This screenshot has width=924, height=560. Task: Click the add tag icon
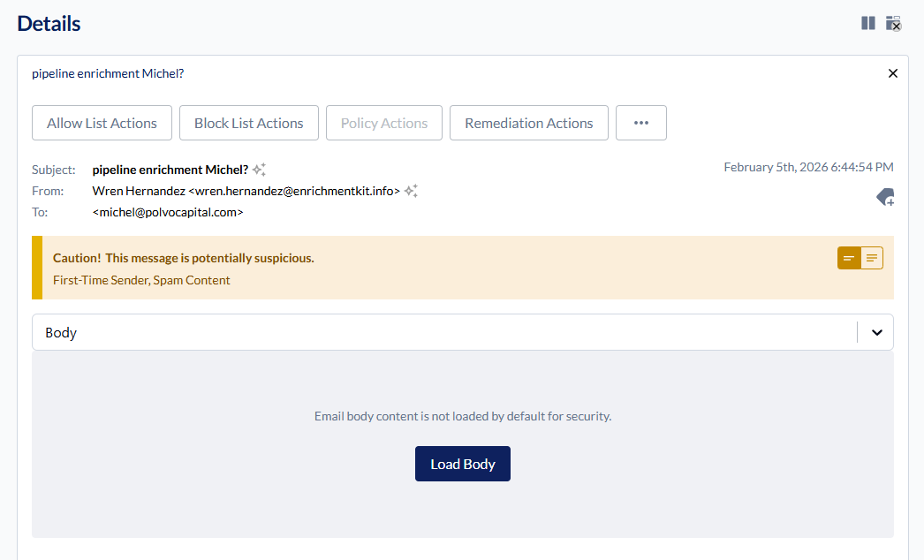point(885,198)
